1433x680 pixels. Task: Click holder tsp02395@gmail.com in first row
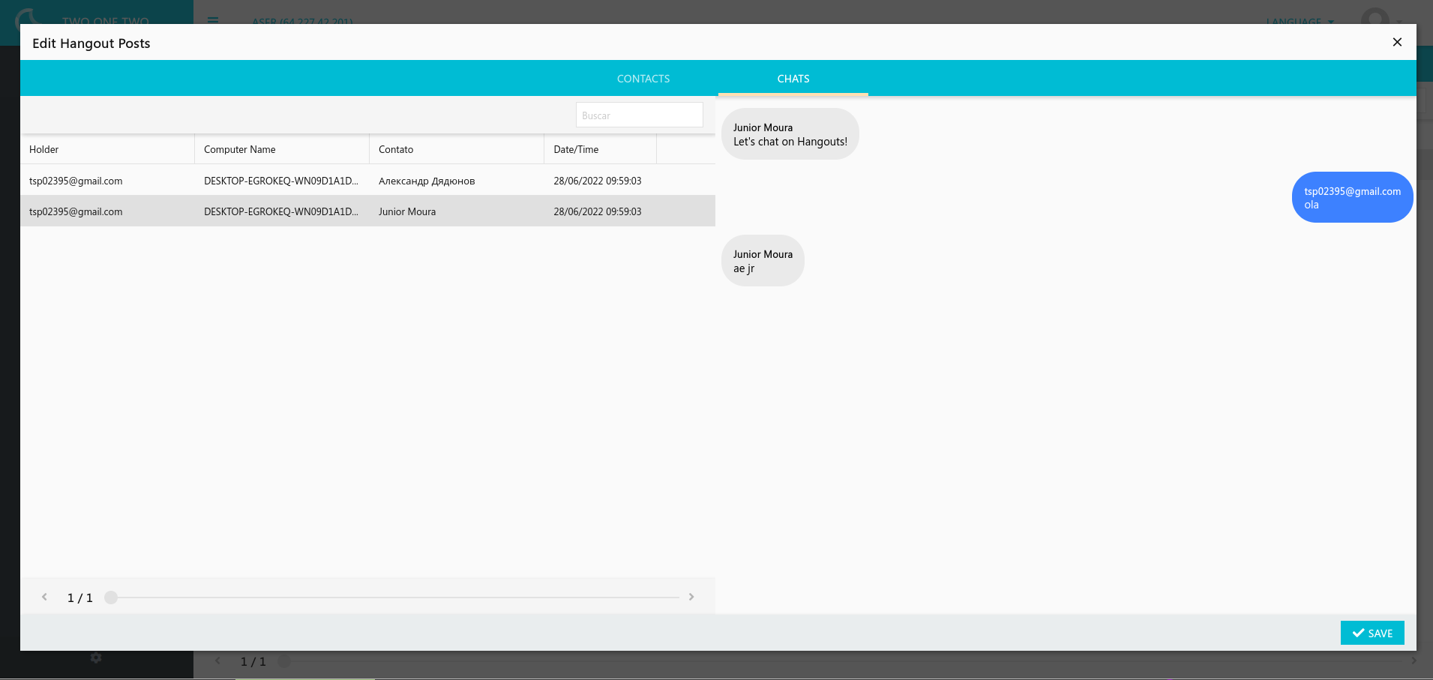coord(76,181)
